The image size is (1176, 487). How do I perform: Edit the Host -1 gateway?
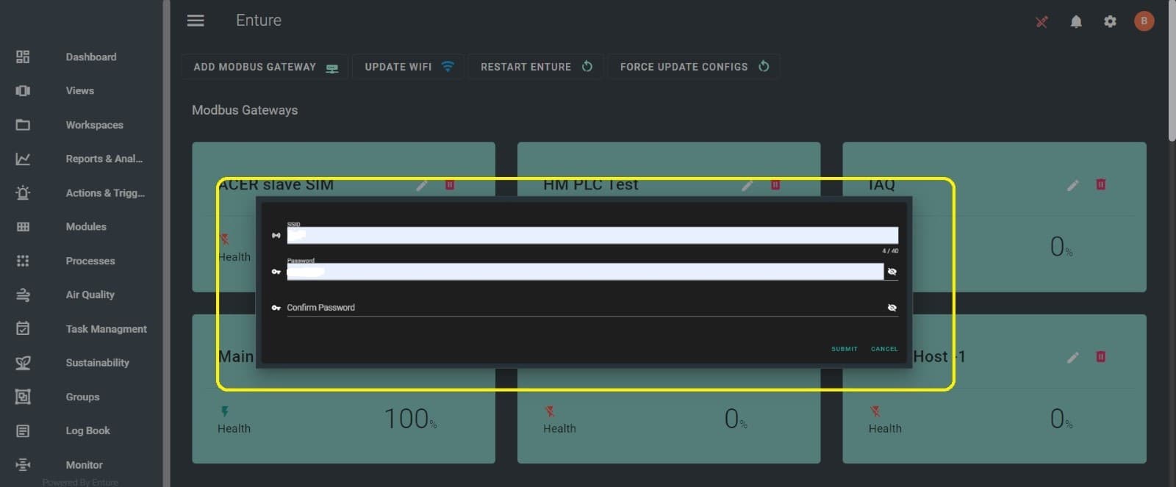[x=1073, y=357]
